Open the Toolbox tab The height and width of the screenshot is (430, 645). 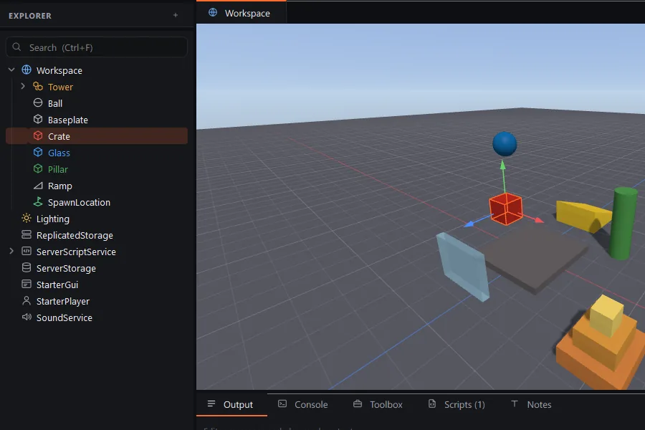[x=378, y=404]
